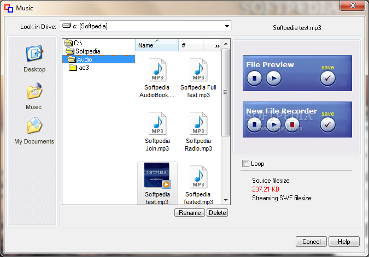Play the file in File Preview

tap(273, 78)
